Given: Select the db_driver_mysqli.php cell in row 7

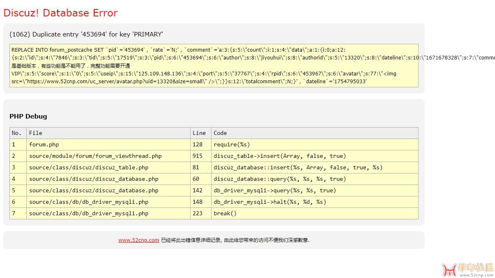Looking at the screenshot, I should [108, 213].
